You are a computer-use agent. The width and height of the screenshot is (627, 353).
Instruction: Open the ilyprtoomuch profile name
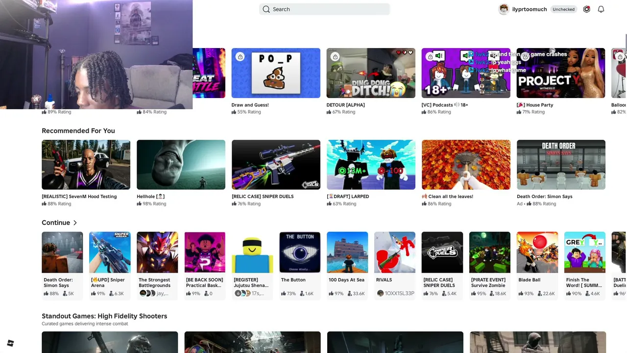tap(529, 9)
